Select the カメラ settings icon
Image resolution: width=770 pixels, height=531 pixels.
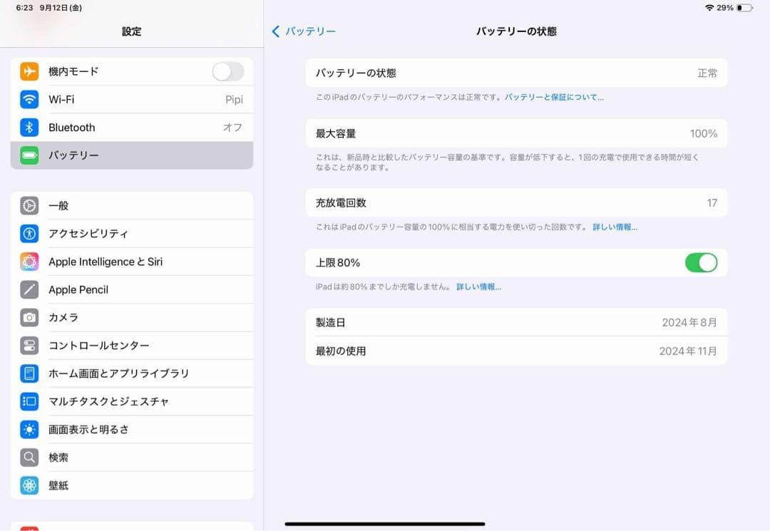click(29, 317)
